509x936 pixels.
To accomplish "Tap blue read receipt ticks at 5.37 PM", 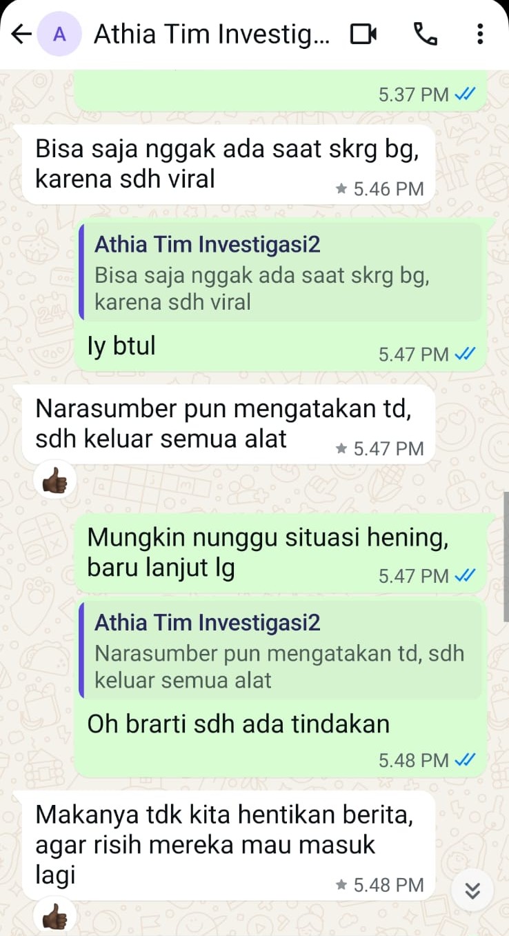I will [466, 94].
